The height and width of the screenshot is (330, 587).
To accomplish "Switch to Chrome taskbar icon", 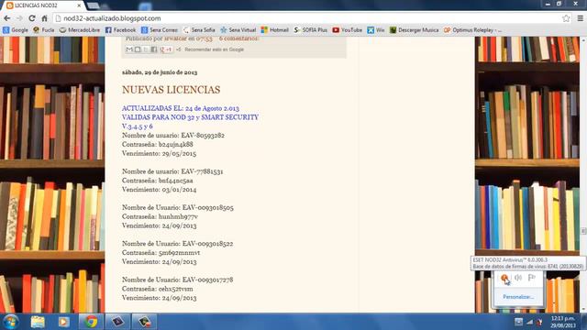I will click(x=91, y=322).
